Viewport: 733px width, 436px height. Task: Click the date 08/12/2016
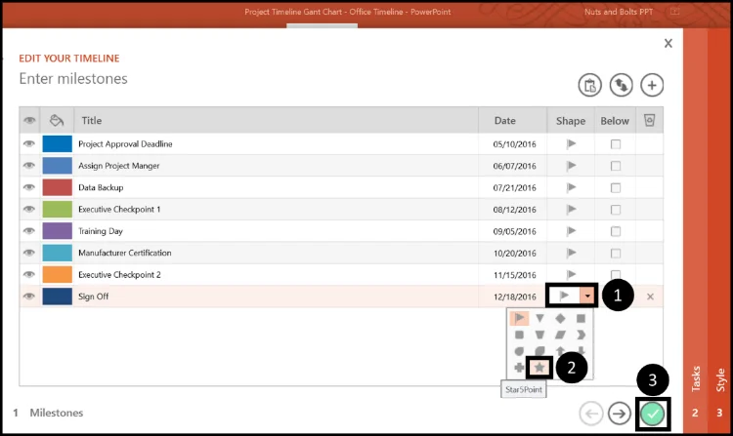515,210
